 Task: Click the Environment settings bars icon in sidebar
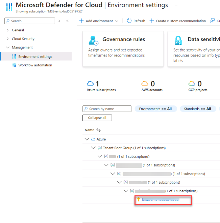click(14, 57)
